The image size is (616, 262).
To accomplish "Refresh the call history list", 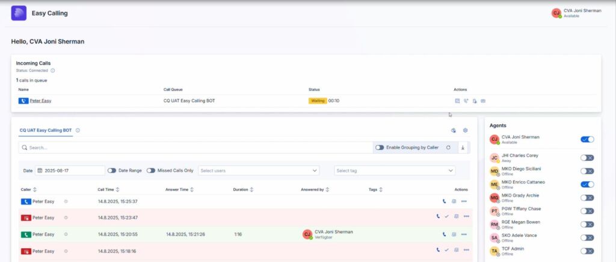I will click(448, 147).
